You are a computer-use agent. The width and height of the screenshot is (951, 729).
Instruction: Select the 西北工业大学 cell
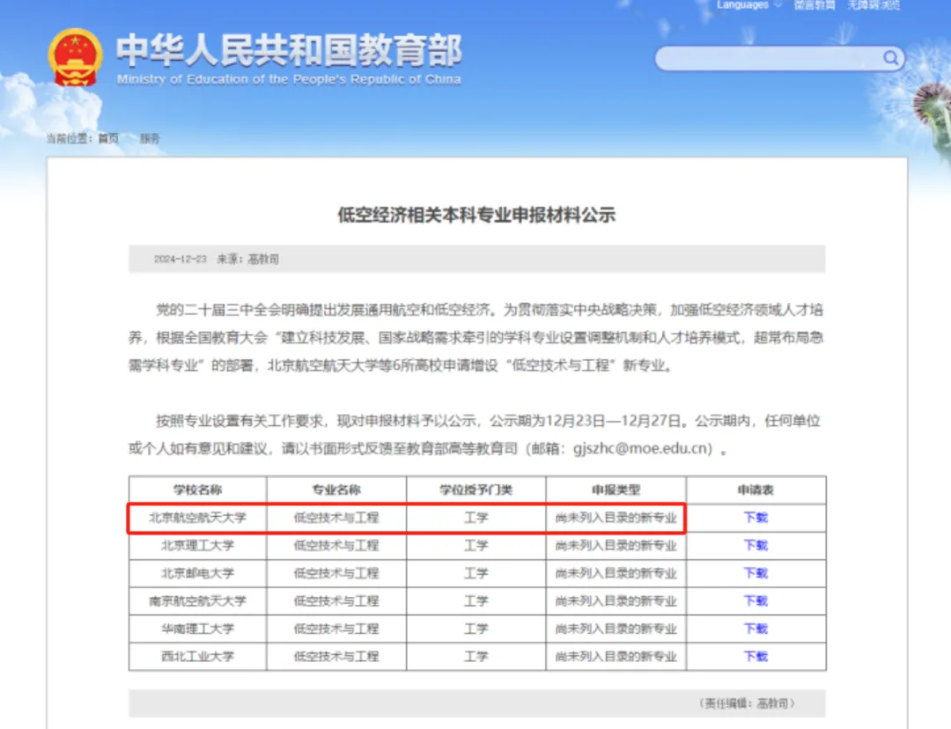tap(198, 656)
